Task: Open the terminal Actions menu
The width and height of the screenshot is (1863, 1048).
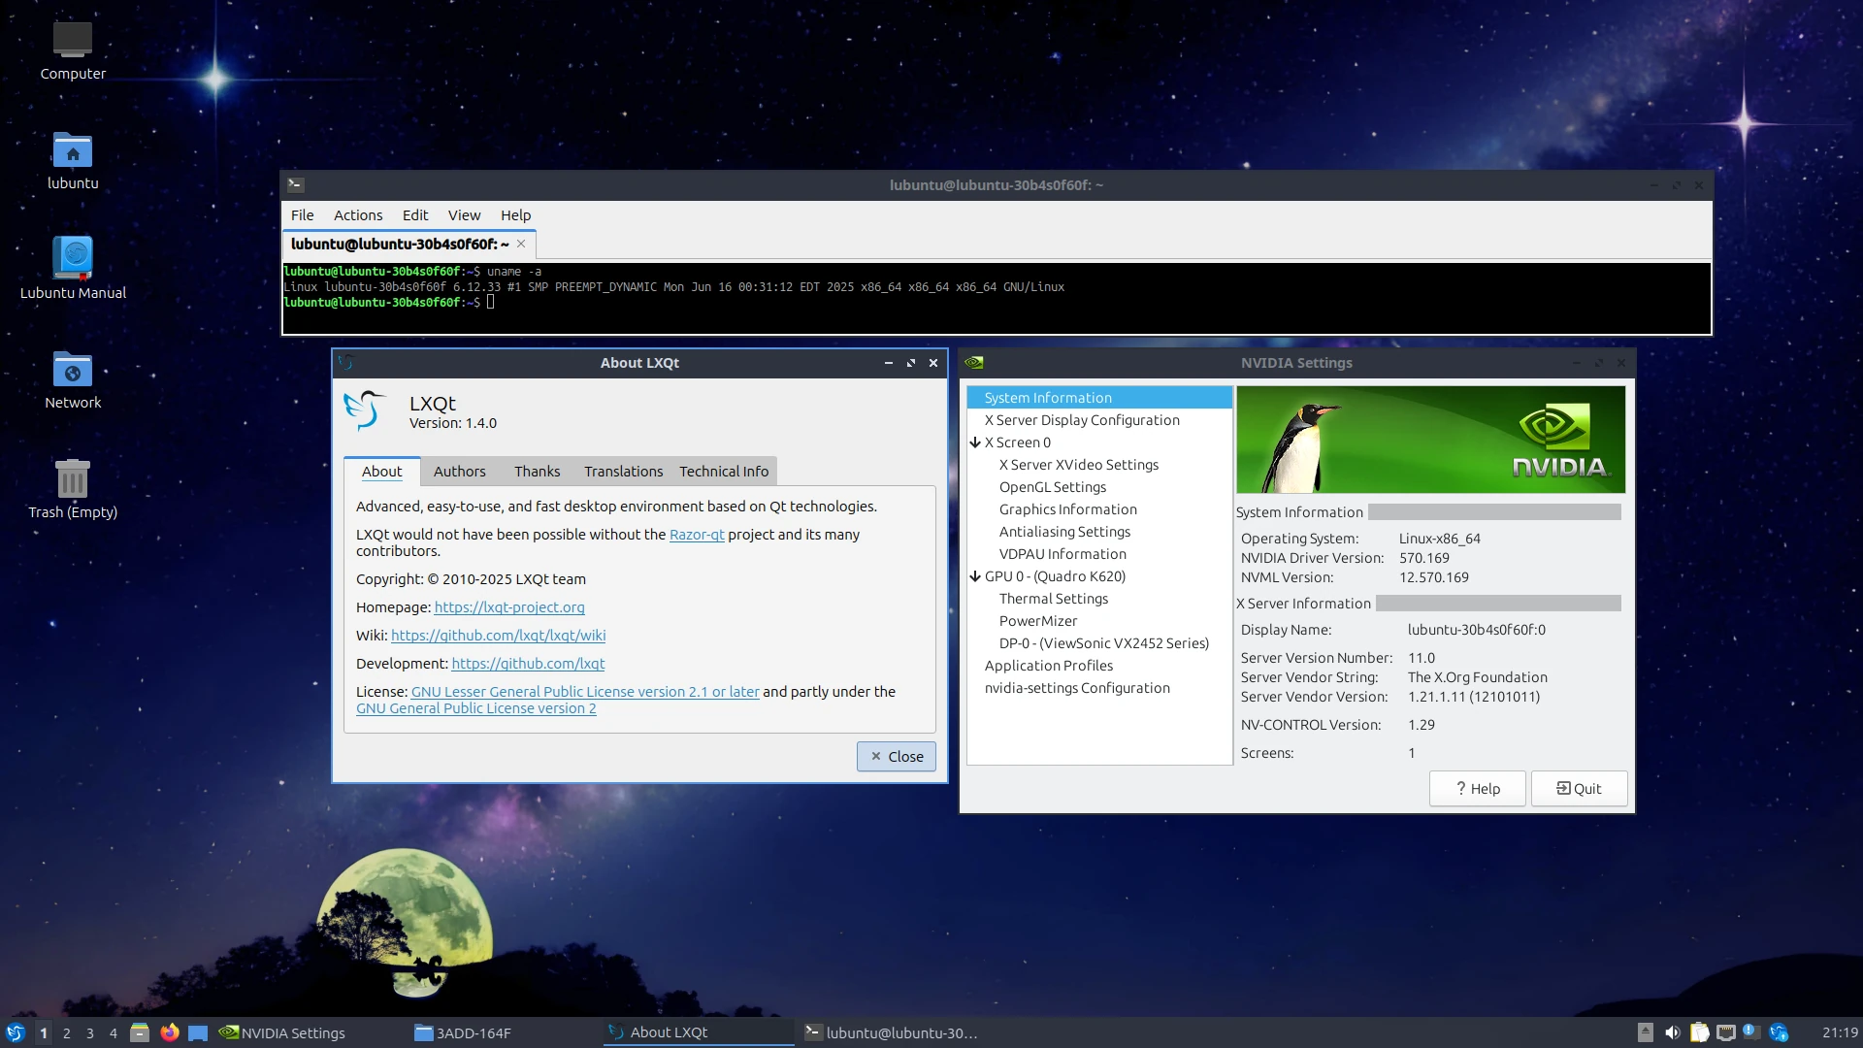Action: tap(357, 215)
